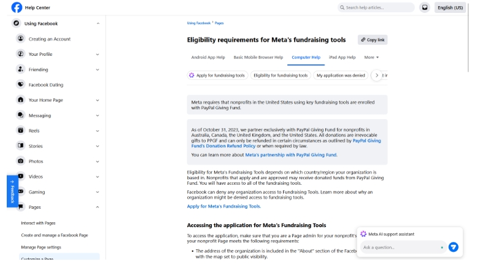This screenshot has width=477, height=264.
Task: Switch to the Android App Help tab
Action: [208, 57]
